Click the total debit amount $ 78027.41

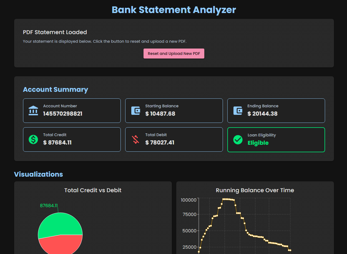pyautogui.click(x=160, y=143)
